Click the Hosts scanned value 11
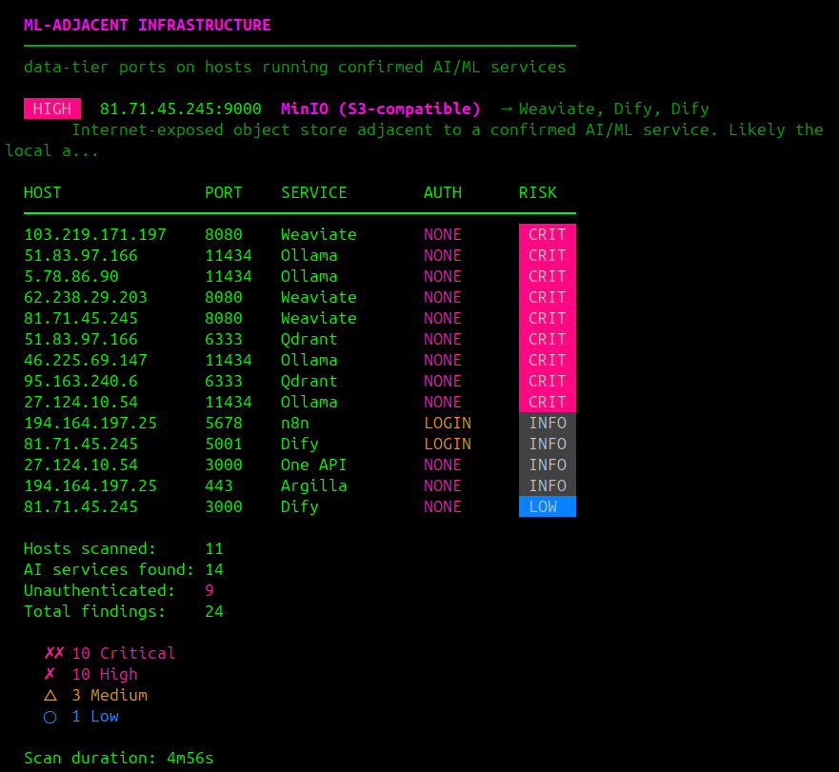The height and width of the screenshot is (772, 839). (x=214, y=548)
